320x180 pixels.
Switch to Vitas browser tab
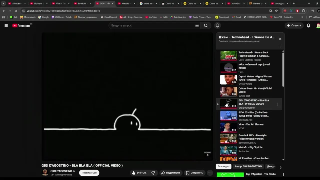[61, 3]
